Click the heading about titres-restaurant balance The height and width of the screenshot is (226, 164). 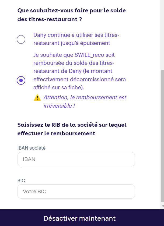coord(71,15)
